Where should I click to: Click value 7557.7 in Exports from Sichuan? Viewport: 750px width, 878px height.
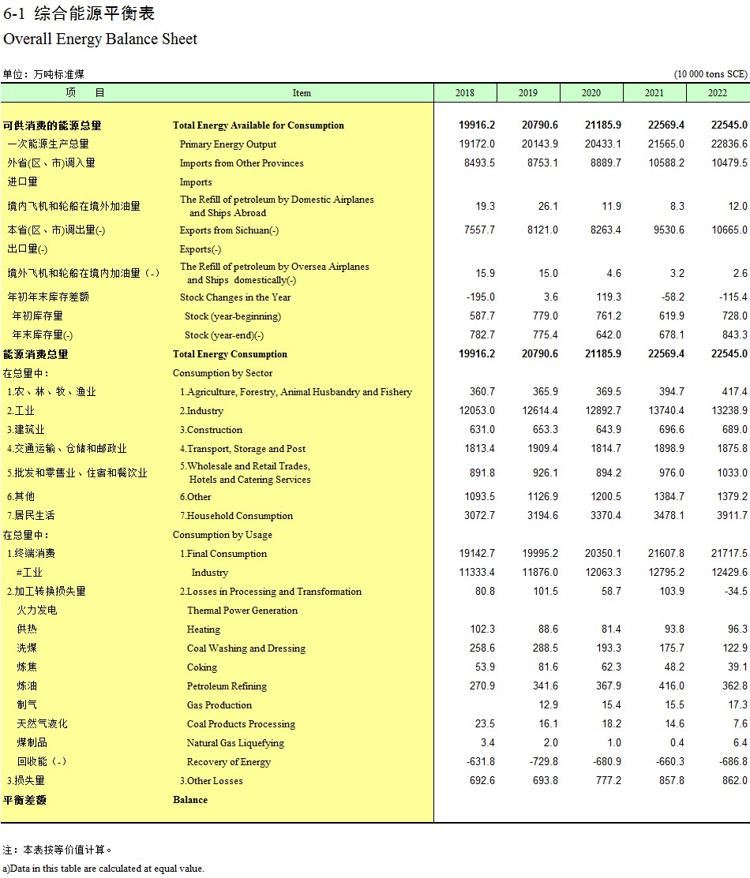(x=479, y=230)
